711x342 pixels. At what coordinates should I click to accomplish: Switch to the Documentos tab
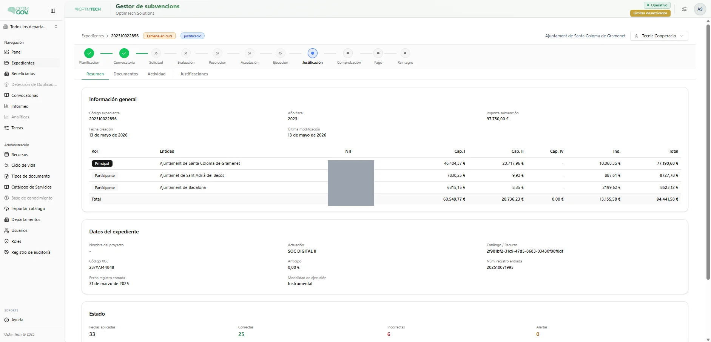(x=126, y=74)
